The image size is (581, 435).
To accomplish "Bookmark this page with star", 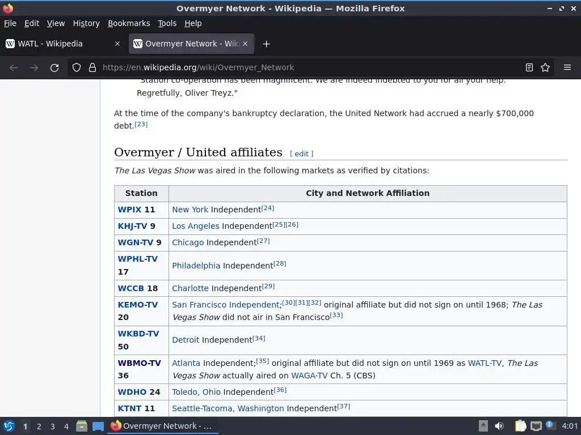I will (x=545, y=68).
